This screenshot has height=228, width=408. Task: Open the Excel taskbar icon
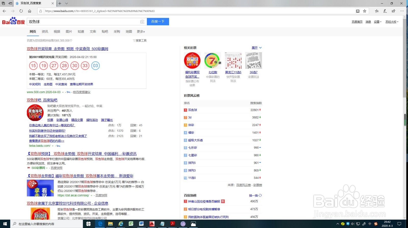point(131,224)
